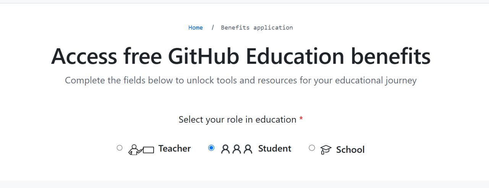The height and width of the screenshot is (188, 489).
Task: Click the Complete the fields below subtitle
Action: (241, 81)
